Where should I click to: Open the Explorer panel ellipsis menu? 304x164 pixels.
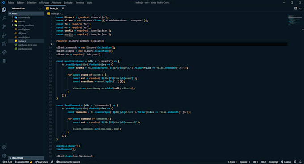click(x=40, y=8)
